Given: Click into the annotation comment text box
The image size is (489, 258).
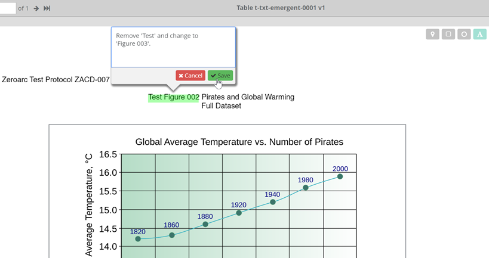Looking at the screenshot, I should point(173,47).
